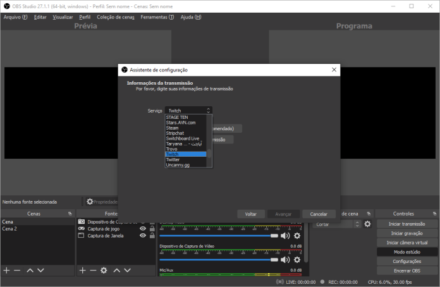
Task: Open the Visualizar menu
Action: click(x=63, y=17)
